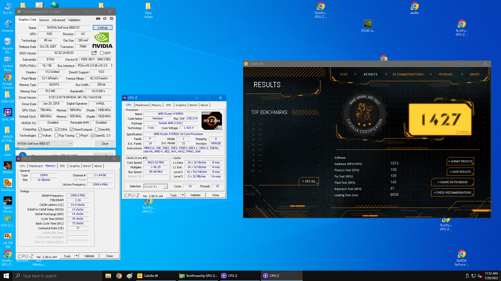Open the RivaTuner desktop icon
501x281 pixels.
point(8,185)
